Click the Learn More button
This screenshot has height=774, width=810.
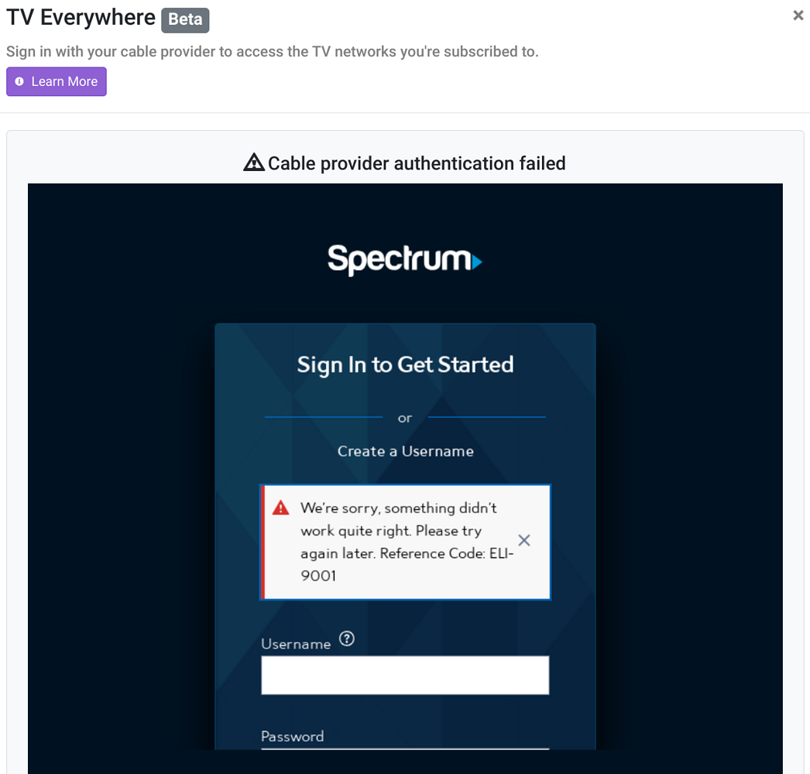tap(56, 81)
